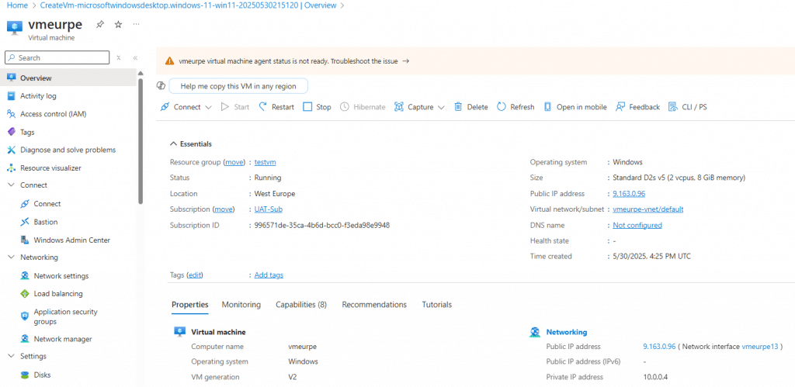Screen dimensions: 795x387
Task: Collapse the Essentials section
Action: 172,143
